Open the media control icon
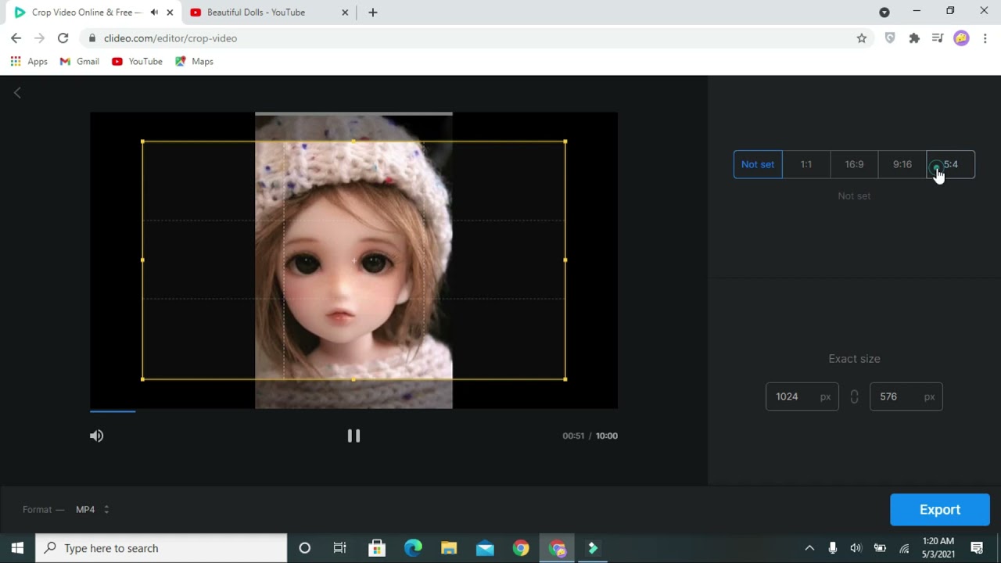 click(938, 38)
